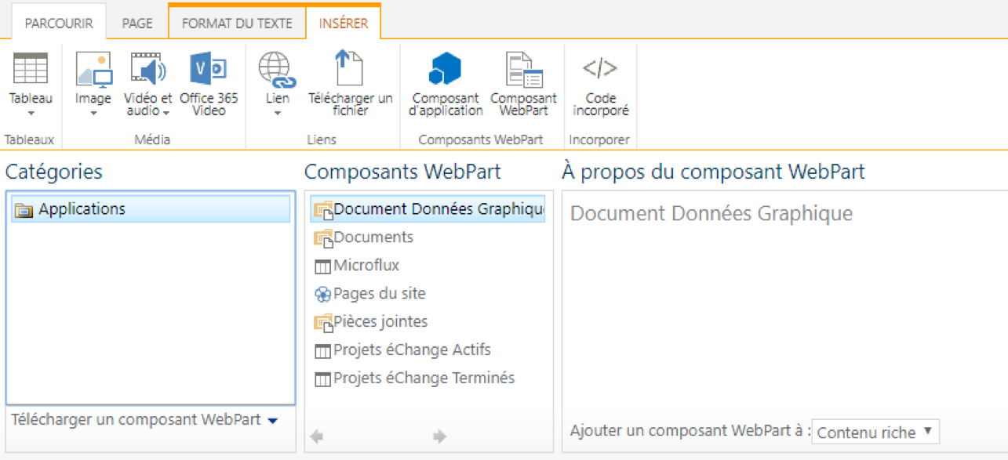Select the Microflux web part
The width and height of the screenshot is (1008, 460).
365,266
